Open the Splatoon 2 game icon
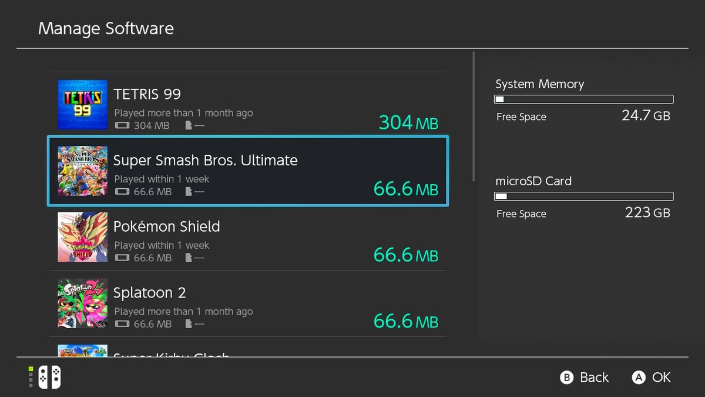The width and height of the screenshot is (705, 397). click(x=82, y=303)
